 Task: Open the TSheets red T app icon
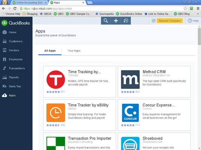(x=56, y=79)
